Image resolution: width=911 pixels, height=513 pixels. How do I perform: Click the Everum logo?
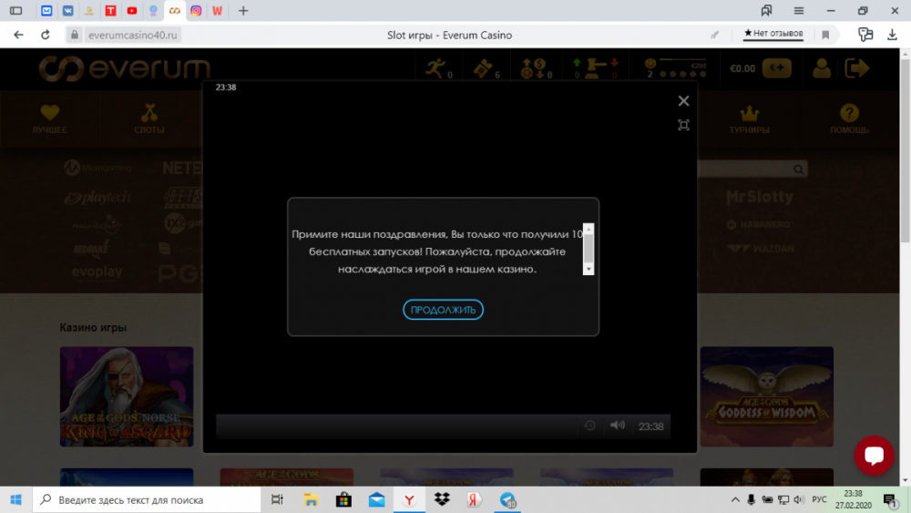pos(125,68)
